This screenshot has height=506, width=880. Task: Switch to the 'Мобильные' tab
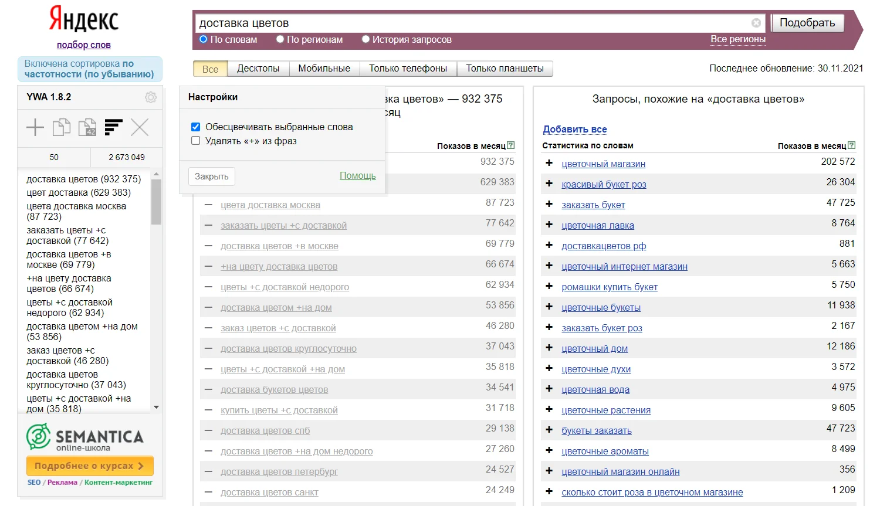pos(324,69)
